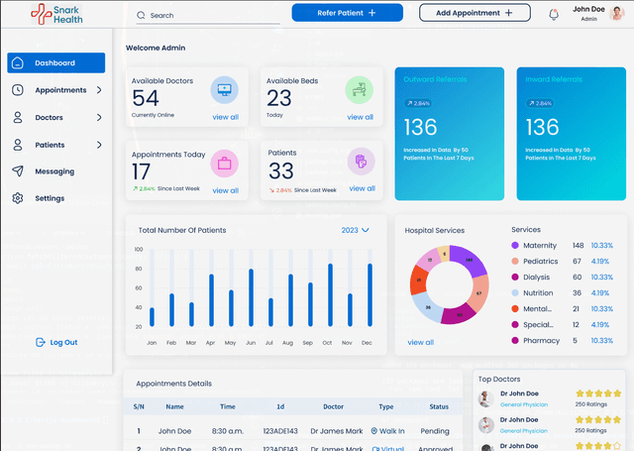Open Settings via the gear icon
Screen dimensions: 634x451
18,198
